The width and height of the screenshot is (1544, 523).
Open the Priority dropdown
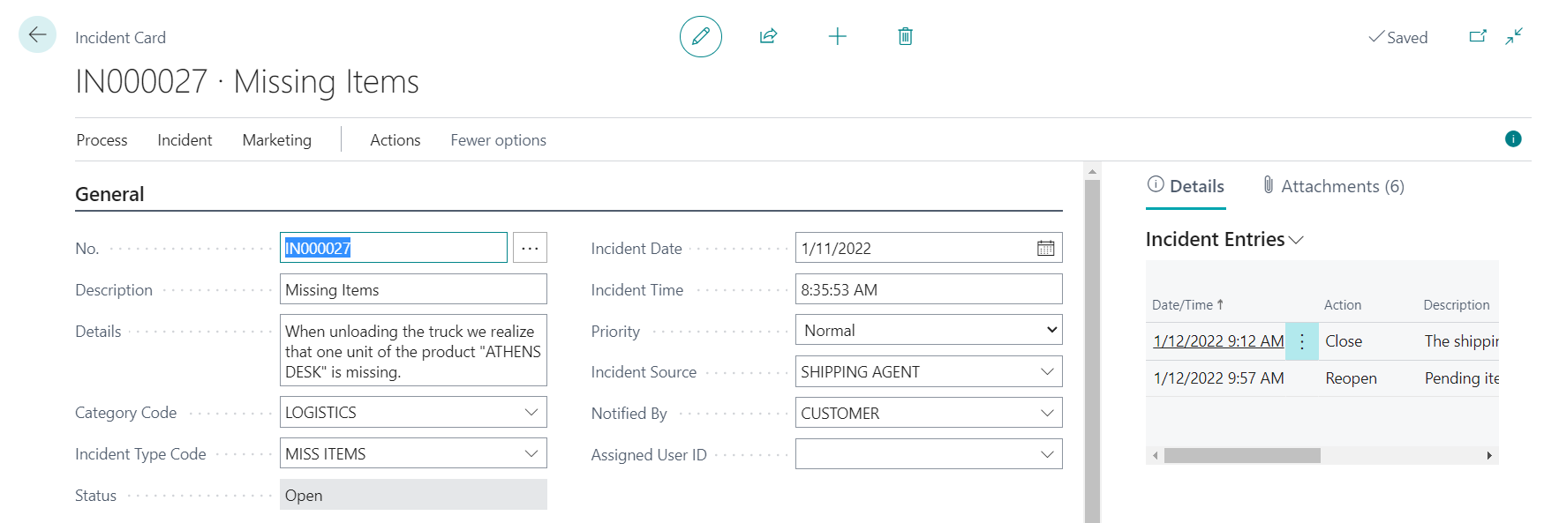click(x=929, y=330)
